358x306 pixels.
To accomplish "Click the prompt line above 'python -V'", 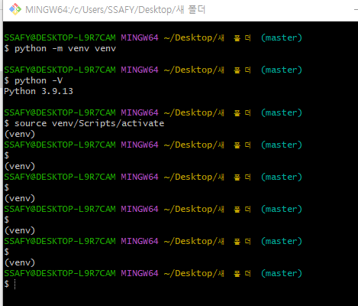I will coord(153,70).
